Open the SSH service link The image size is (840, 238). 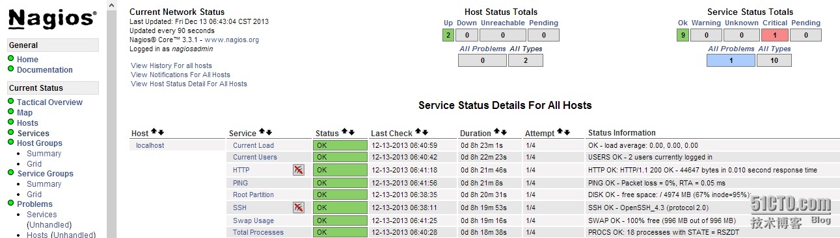click(239, 208)
